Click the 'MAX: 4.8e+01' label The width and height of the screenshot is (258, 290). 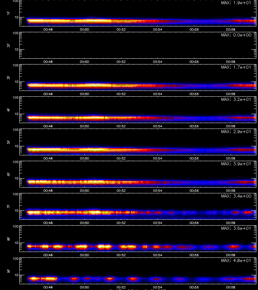(236, 260)
